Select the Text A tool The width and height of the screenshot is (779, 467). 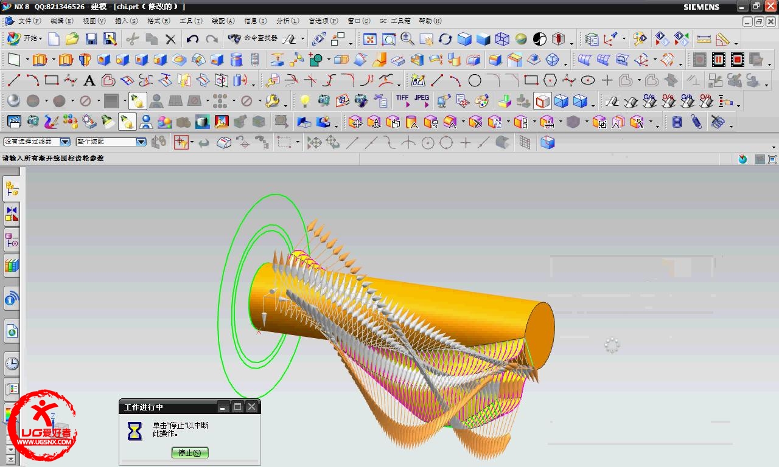(x=89, y=80)
